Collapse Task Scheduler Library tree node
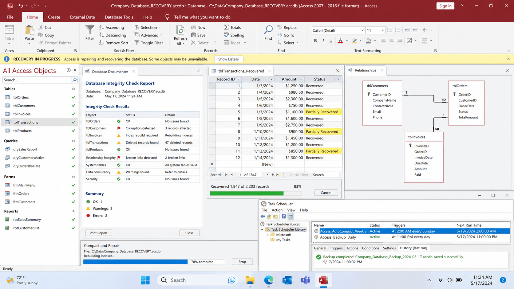 262,229
